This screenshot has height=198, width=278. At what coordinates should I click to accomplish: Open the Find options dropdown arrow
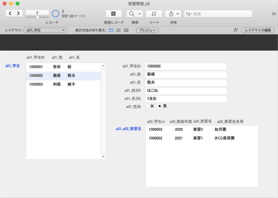tap(140, 14)
